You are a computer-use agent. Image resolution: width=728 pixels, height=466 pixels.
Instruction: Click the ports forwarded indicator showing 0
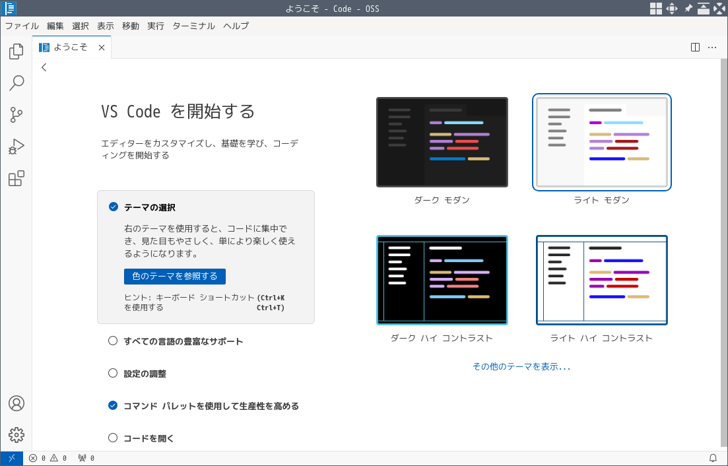86,458
